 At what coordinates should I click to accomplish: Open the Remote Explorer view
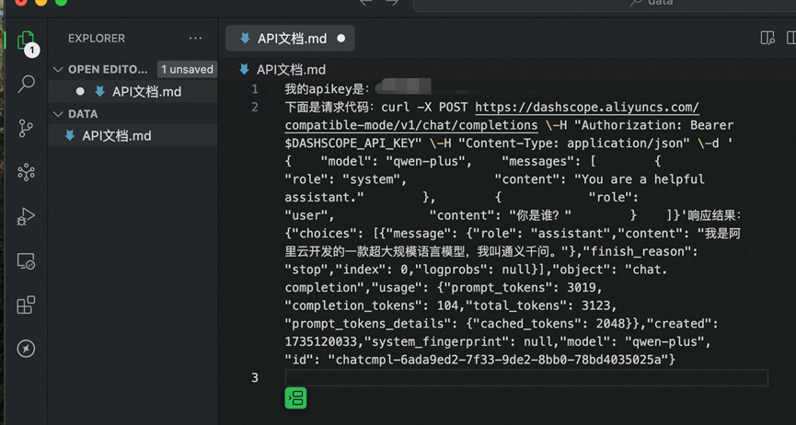tap(26, 261)
